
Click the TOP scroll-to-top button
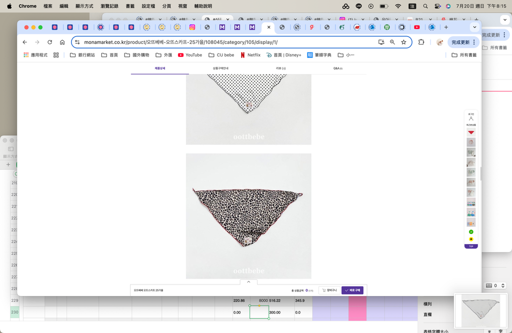pyautogui.click(x=471, y=246)
